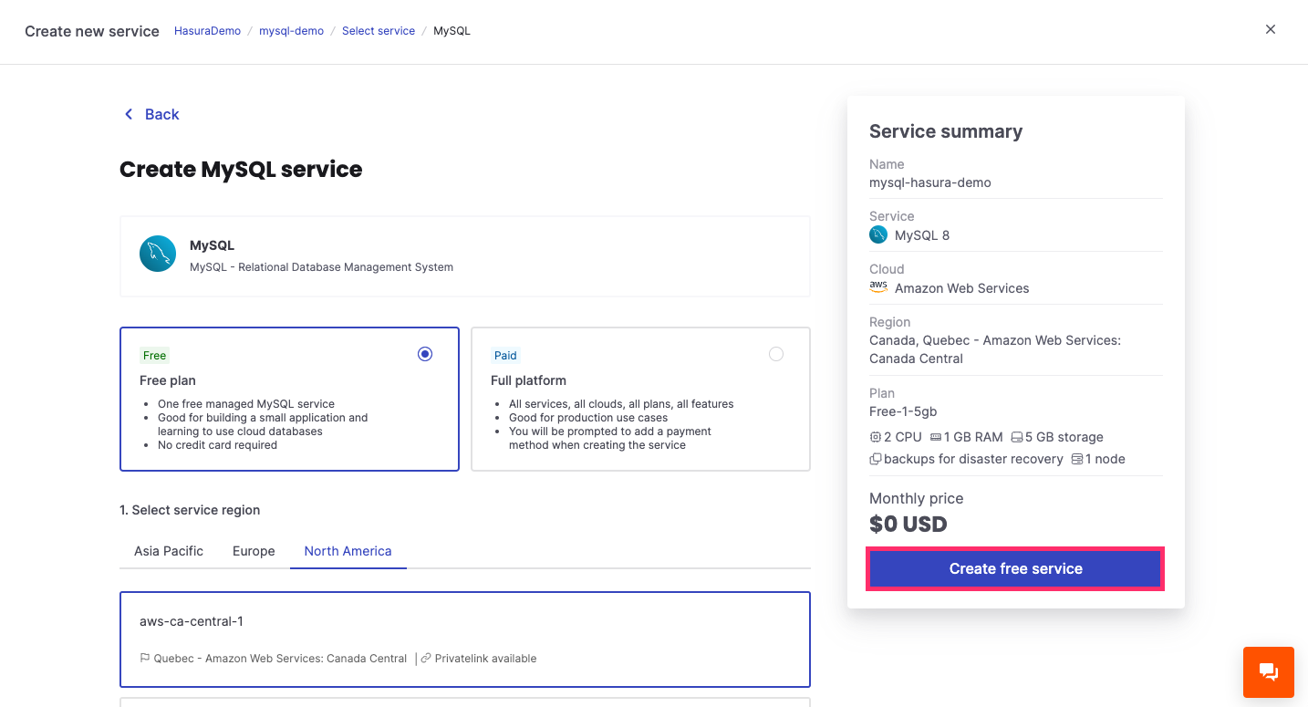Click the MySQL dolphin logo in the service card
This screenshot has width=1308, height=707.
(158, 254)
